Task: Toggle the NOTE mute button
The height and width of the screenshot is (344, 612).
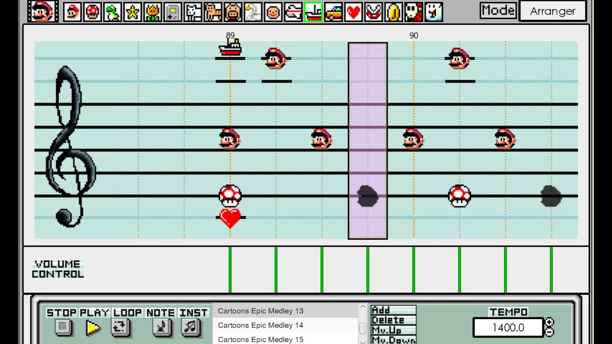Action: pyautogui.click(x=162, y=327)
